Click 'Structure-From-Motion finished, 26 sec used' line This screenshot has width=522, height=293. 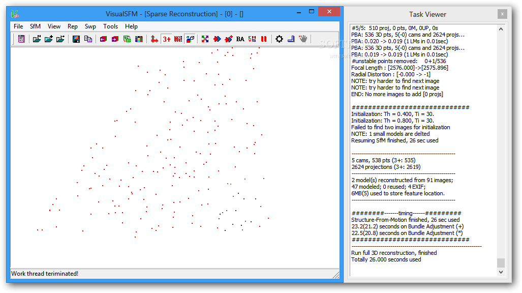click(406, 220)
